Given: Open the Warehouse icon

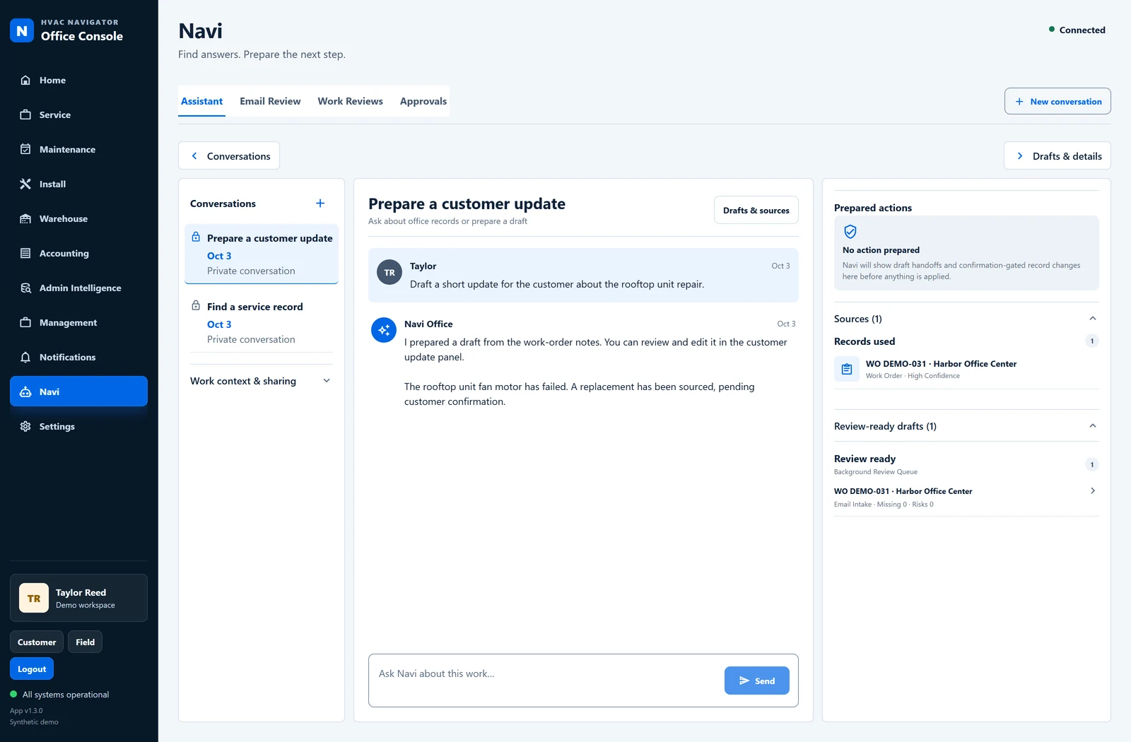Looking at the screenshot, I should pos(25,219).
